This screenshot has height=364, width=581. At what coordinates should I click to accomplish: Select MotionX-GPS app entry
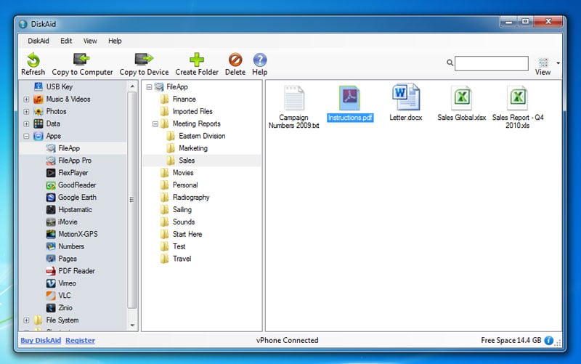[72, 234]
